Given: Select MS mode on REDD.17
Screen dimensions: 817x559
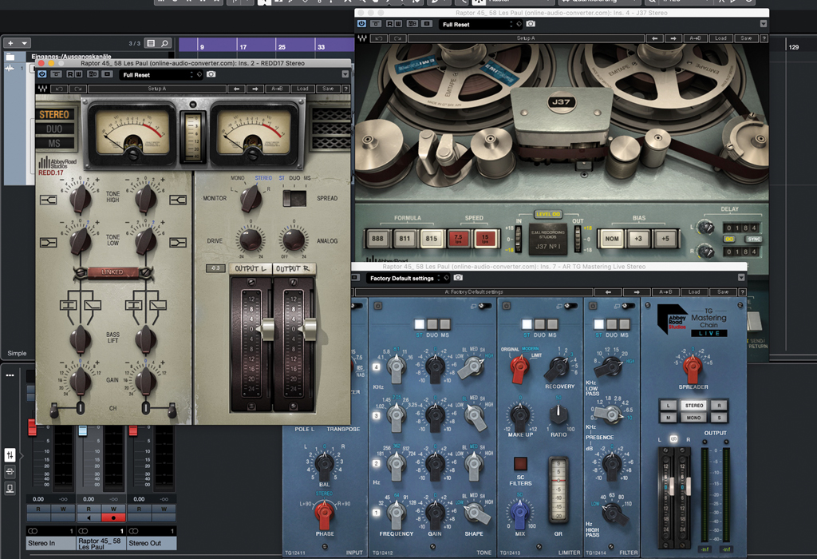Looking at the screenshot, I should pyautogui.click(x=54, y=143).
